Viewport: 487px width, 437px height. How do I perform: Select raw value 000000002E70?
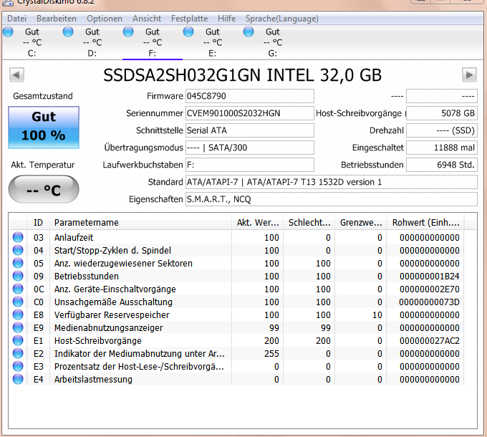(429, 289)
